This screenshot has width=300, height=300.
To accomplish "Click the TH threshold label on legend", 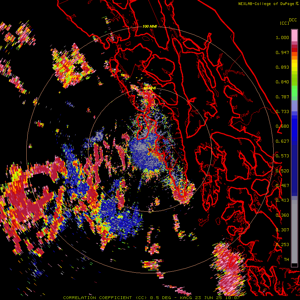I will [286, 260].
